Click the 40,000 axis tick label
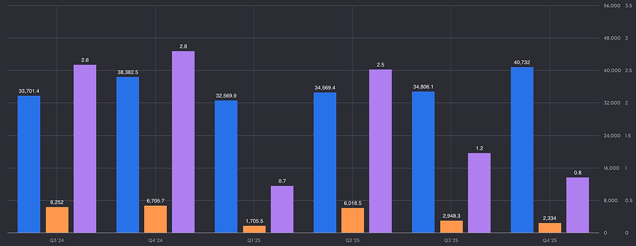The width and height of the screenshot is (636, 246). tap(613, 71)
